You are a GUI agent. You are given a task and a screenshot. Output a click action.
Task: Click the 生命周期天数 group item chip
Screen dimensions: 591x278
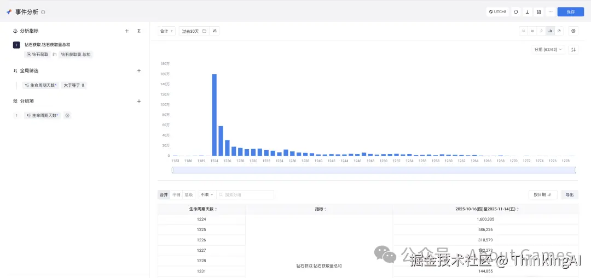coord(42,115)
